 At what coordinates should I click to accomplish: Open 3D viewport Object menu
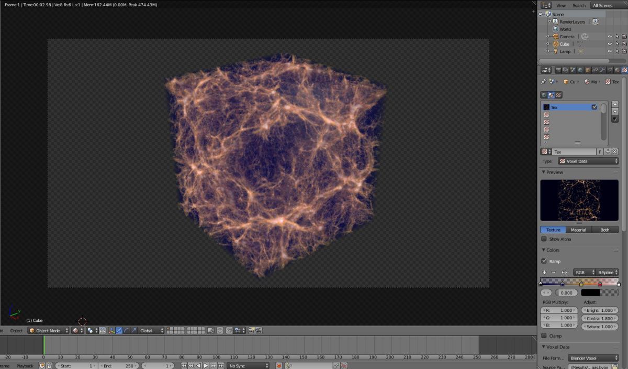click(17, 331)
